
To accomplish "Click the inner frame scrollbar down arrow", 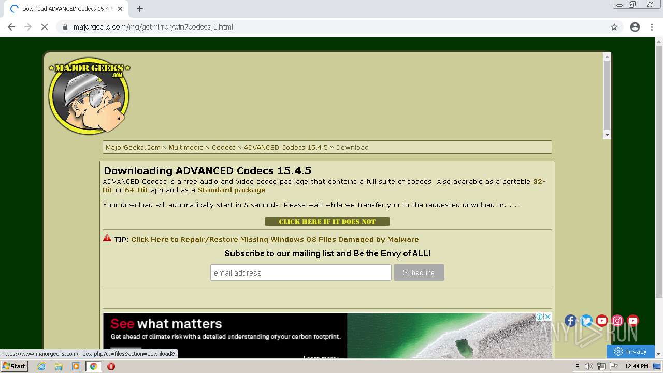I will (x=607, y=135).
